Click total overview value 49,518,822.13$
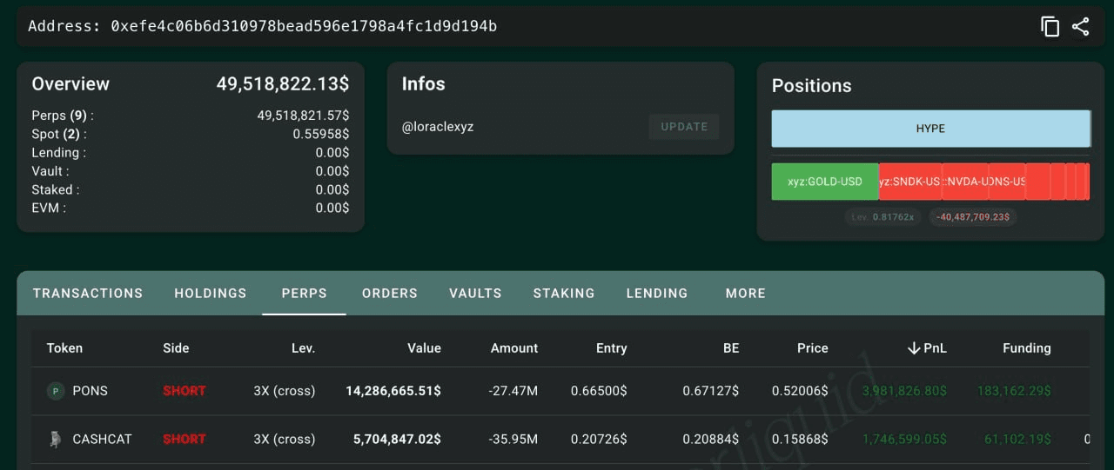Image resolution: width=1114 pixels, height=470 pixels. [283, 84]
